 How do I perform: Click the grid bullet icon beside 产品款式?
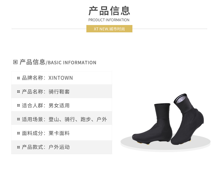pos(18,147)
